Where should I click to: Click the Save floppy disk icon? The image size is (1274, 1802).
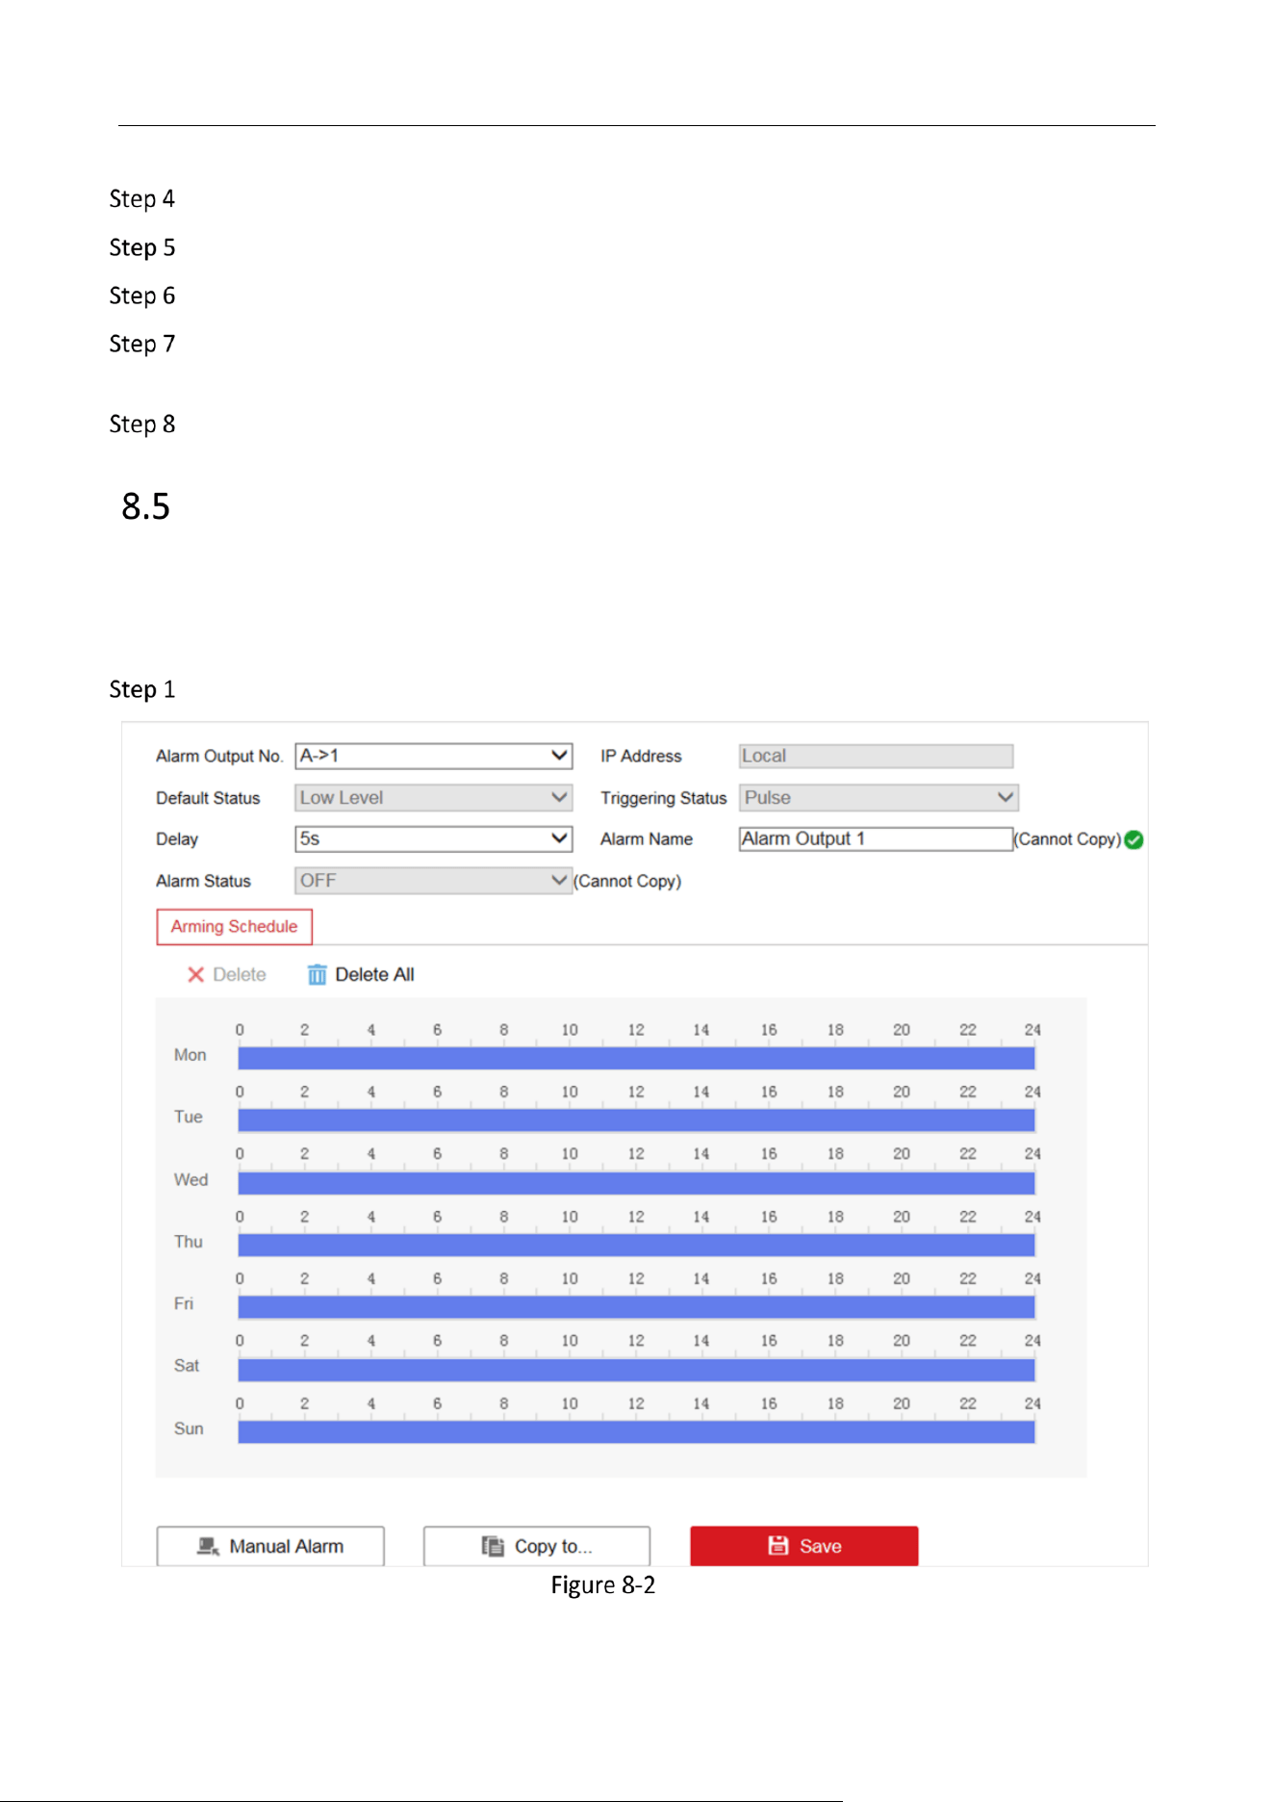[x=778, y=1545]
